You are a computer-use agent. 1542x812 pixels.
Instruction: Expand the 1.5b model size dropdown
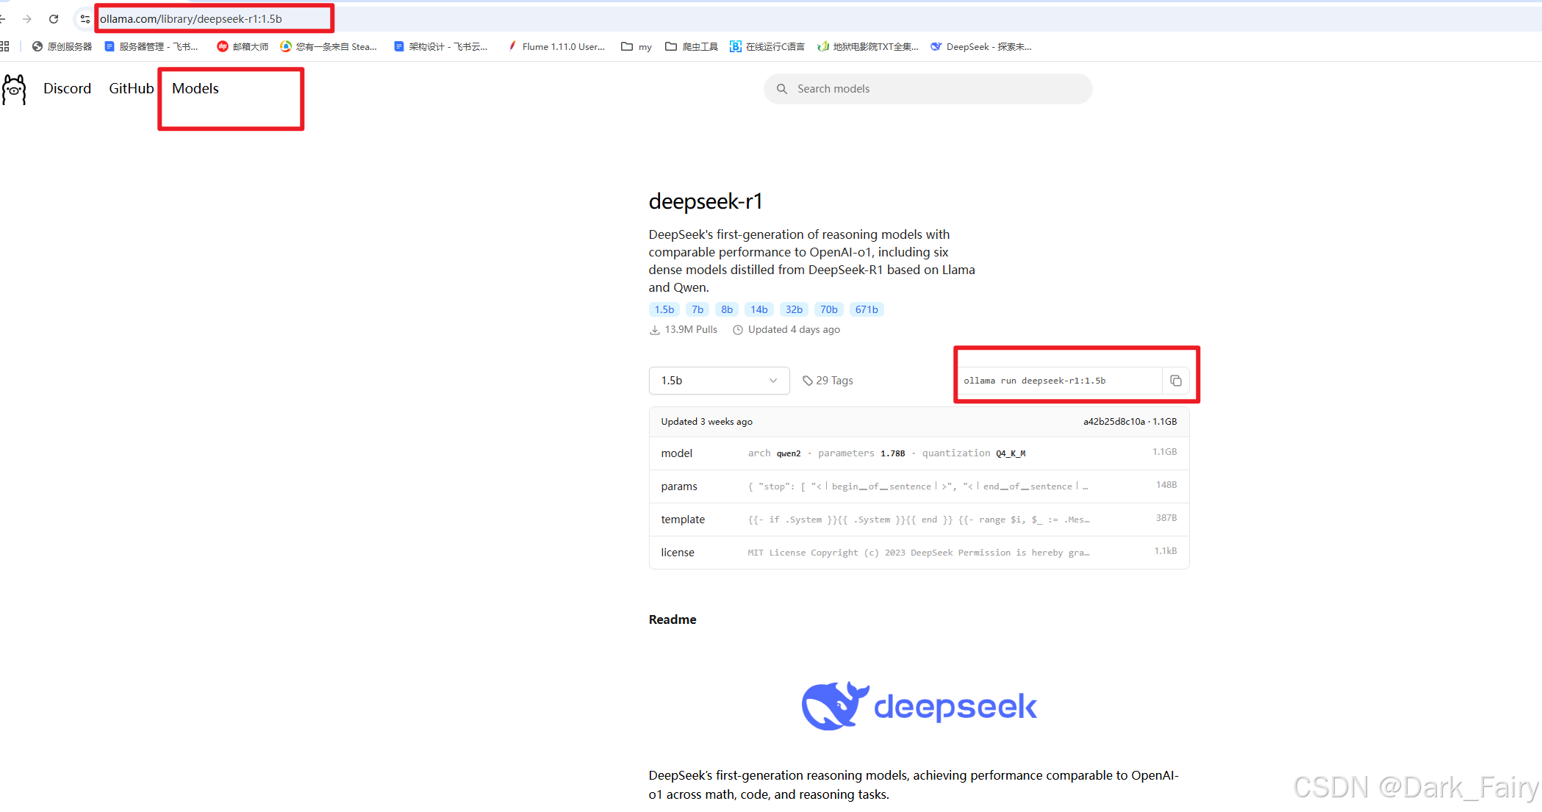coord(719,381)
